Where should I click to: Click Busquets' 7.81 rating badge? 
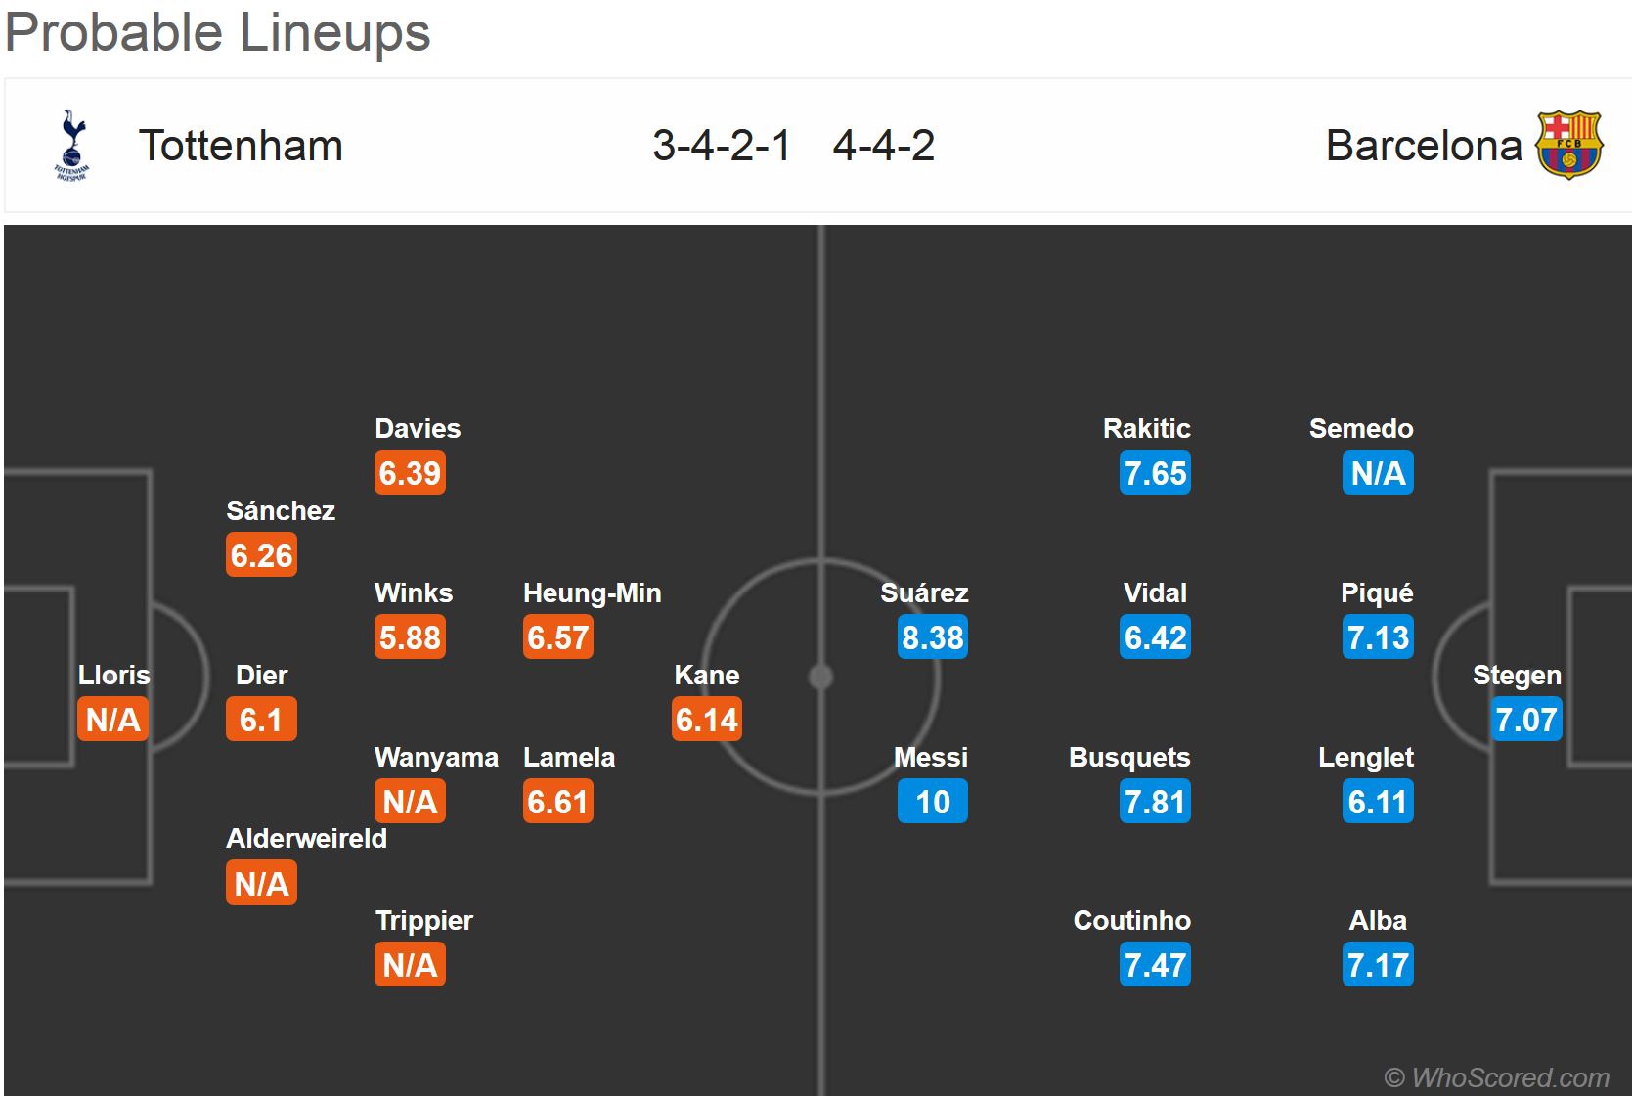[1155, 802]
